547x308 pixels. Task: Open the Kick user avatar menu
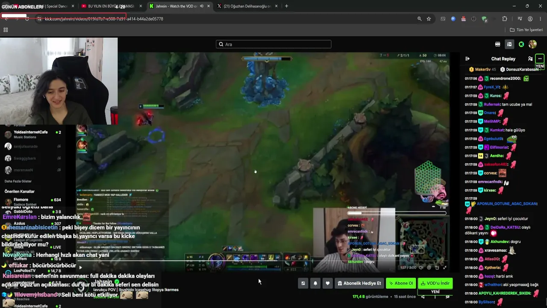point(532,44)
